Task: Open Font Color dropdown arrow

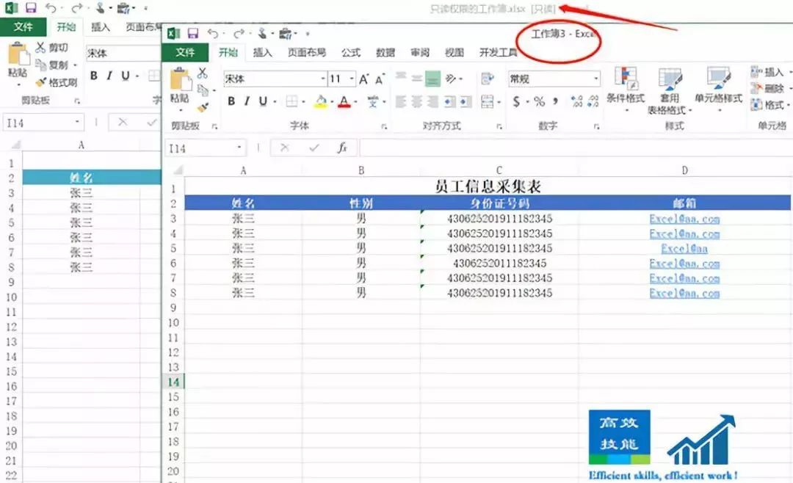Action: (355, 101)
